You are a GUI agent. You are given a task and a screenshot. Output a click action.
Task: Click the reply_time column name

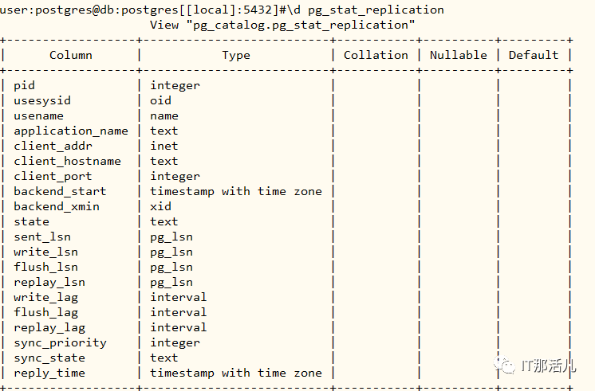(x=49, y=373)
